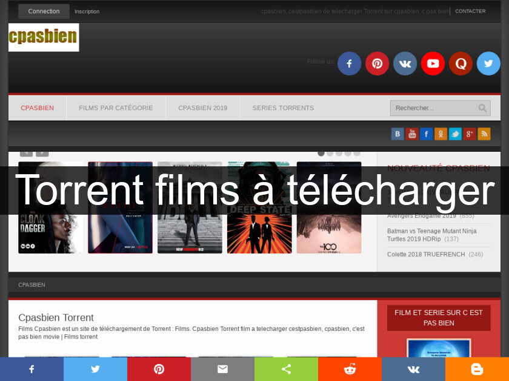509x381 pixels.
Task: Select the fifth carousel dot
Action: pyautogui.click(x=357, y=153)
